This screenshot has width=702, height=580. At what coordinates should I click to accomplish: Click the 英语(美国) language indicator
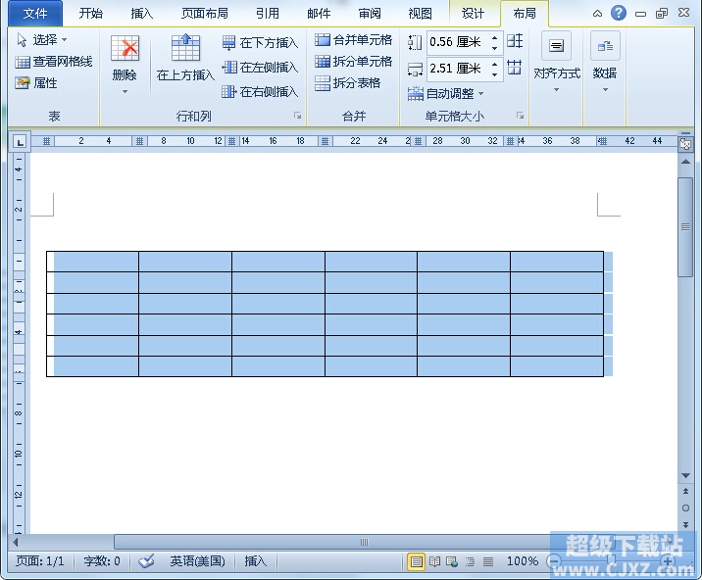pos(197,560)
